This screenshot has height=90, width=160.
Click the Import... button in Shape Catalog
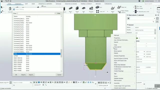point(23,75)
